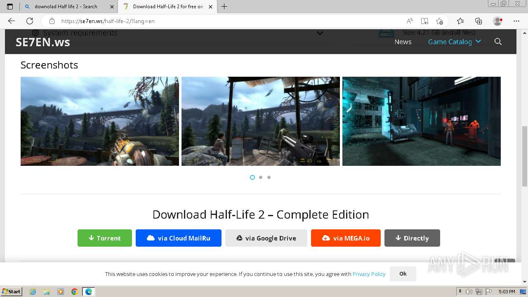Add this page to favorites star icon
The image size is (528, 297).
[439, 21]
